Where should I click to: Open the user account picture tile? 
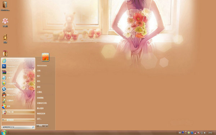pyautogui.click(x=45, y=57)
